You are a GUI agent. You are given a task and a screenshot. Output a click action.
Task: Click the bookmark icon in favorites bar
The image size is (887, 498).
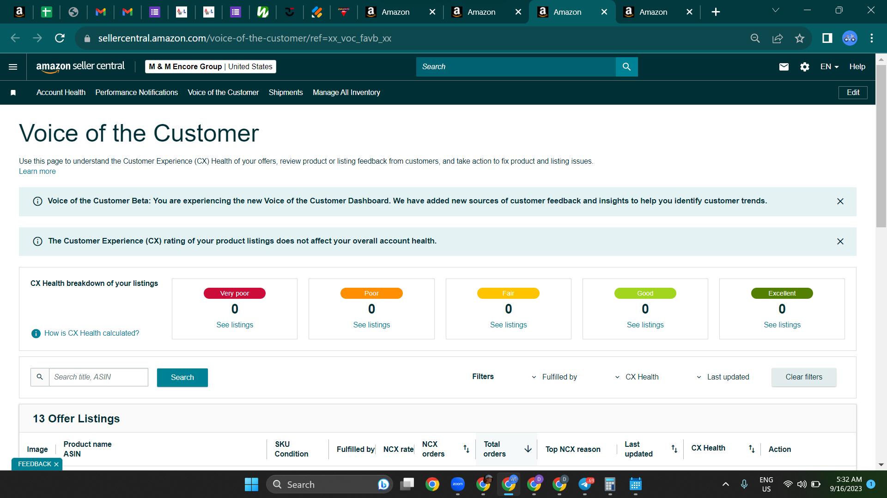[13, 93]
